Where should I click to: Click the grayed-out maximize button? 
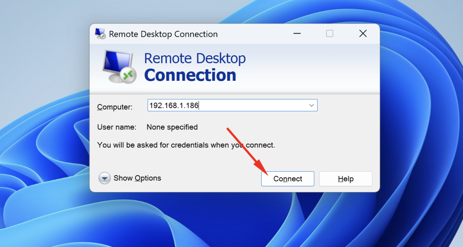point(330,34)
